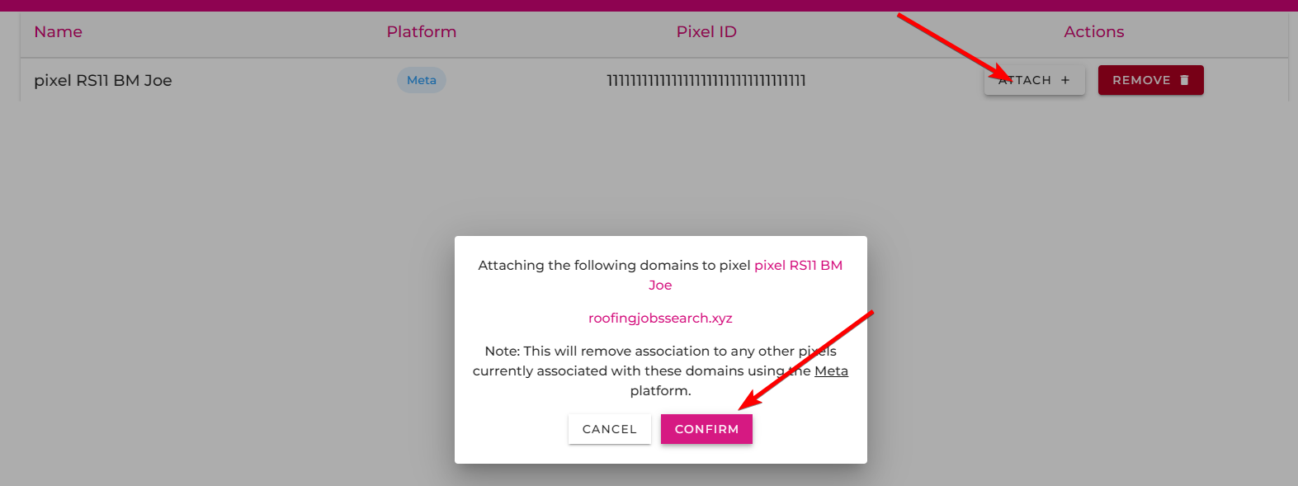
Task: Click the REMOVE button label
Action: tap(1141, 80)
